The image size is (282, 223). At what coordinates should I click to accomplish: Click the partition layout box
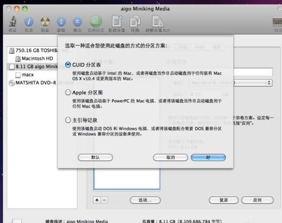tap(126, 179)
